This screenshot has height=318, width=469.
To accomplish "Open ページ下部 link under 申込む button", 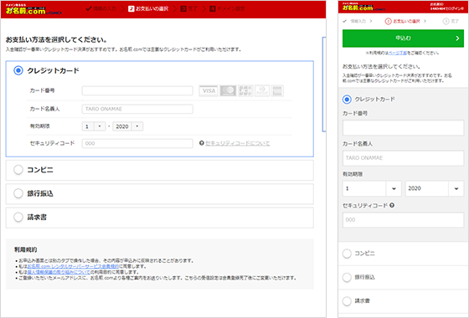I will point(397,53).
